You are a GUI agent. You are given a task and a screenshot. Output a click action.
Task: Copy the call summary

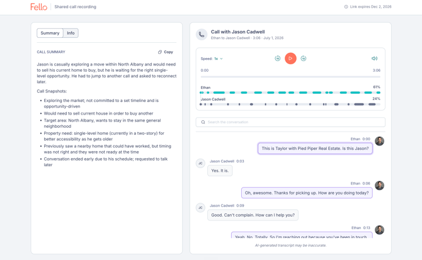[x=166, y=52]
